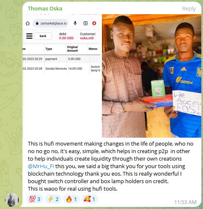Viewport: 203px width, 209px height.
Task: Select the 5.00 USD payment row
Action: click(61, 59)
